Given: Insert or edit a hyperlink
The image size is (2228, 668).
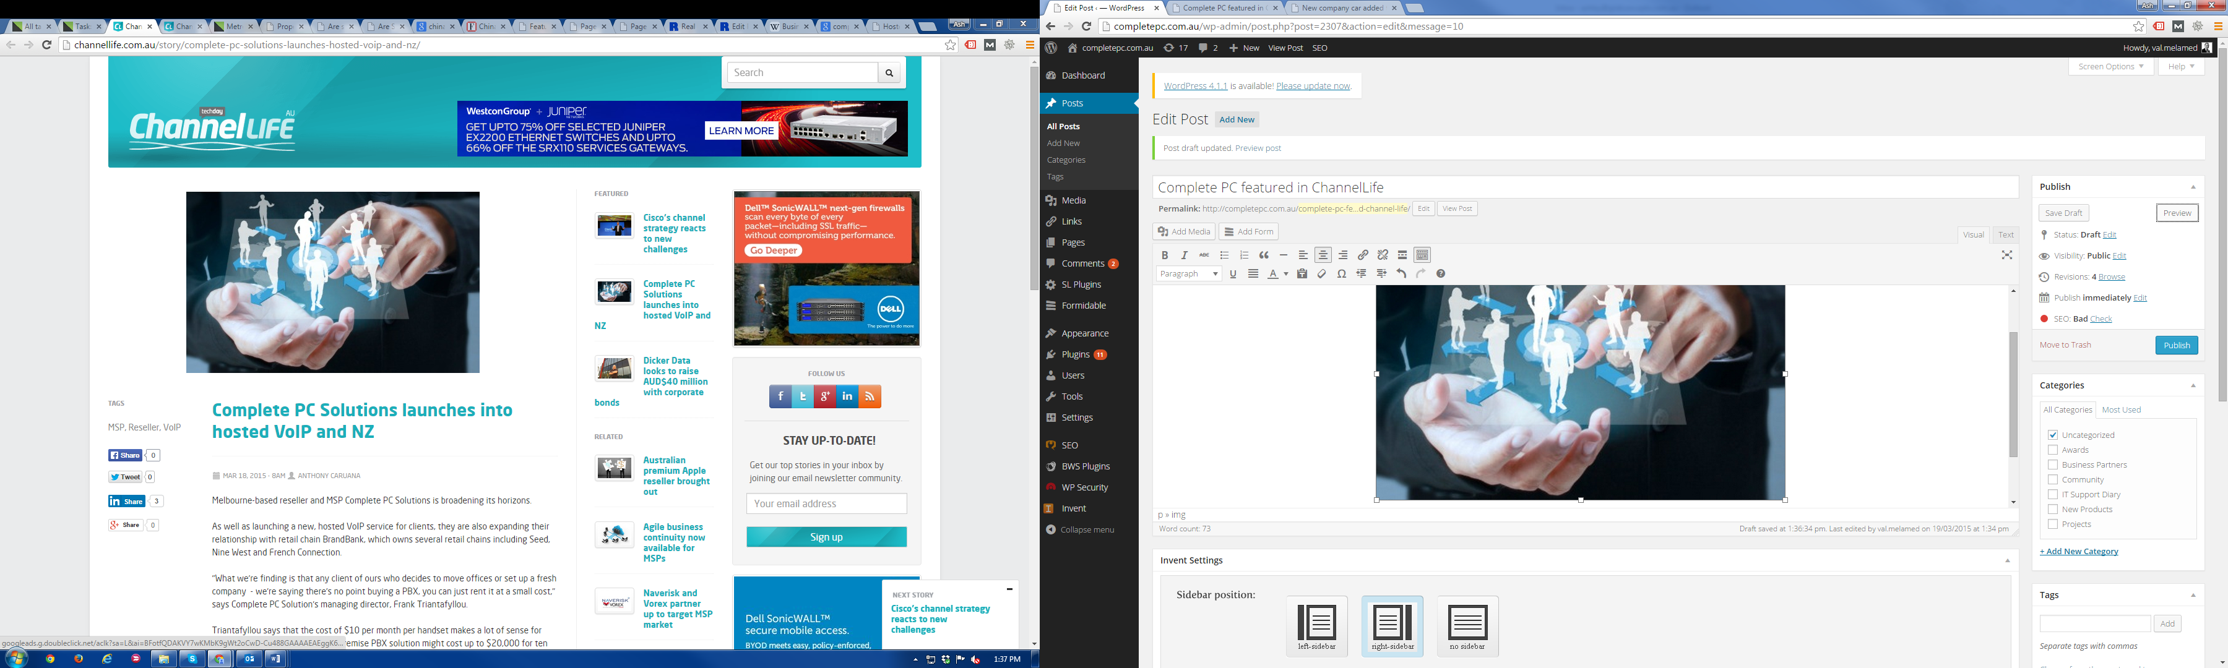Looking at the screenshot, I should pos(1362,255).
